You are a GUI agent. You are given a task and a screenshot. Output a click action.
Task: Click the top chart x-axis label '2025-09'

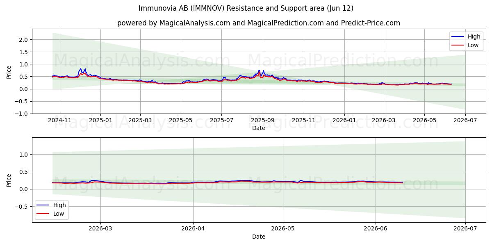(263, 120)
